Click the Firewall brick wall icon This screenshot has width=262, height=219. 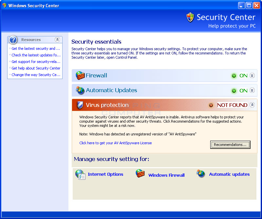tap(80, 75)
